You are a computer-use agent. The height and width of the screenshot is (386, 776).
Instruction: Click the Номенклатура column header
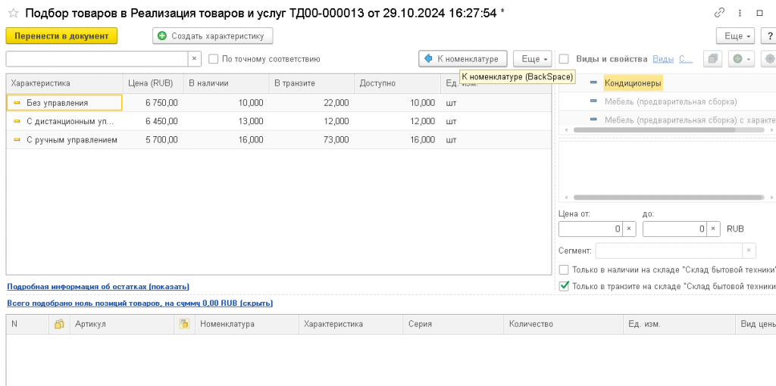[247, 324]
